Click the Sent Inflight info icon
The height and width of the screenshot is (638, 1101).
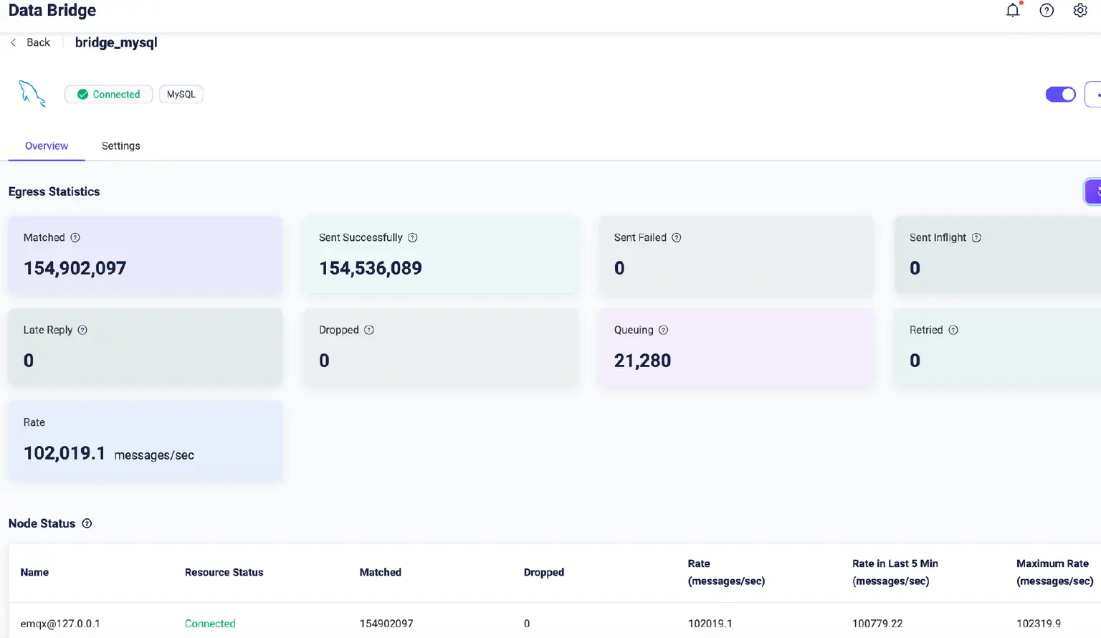click(976, 238)
